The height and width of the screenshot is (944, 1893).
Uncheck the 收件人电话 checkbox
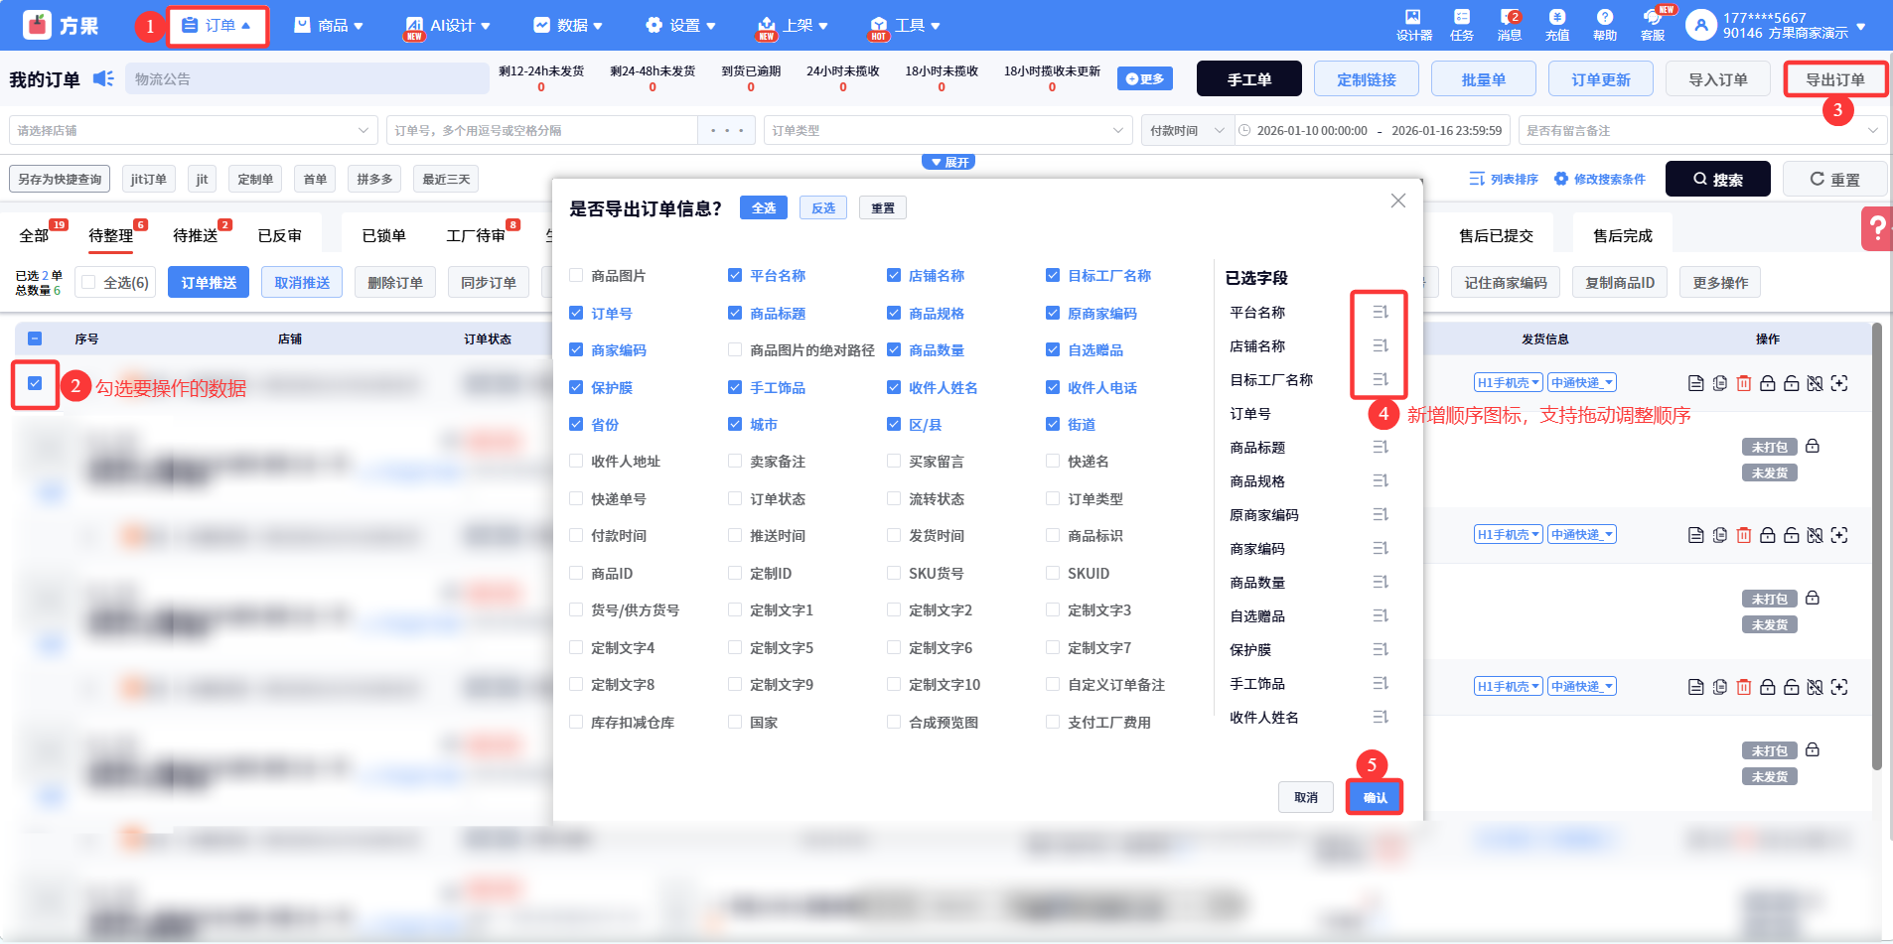click(1053, 388)
